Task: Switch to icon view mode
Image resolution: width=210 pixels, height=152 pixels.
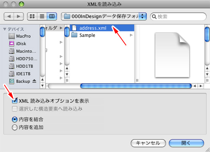Action: (32, 16)
